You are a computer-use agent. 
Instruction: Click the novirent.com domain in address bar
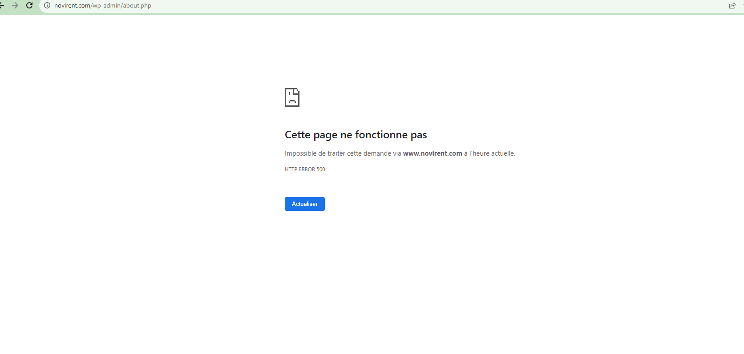[x=72, y=6]
